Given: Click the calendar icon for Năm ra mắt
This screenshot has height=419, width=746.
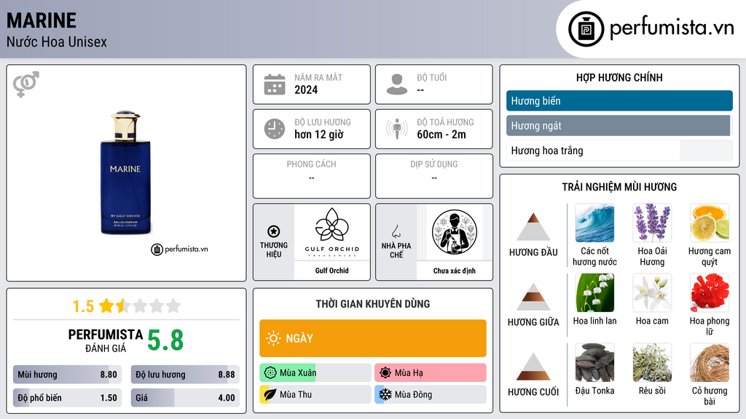Looking at the screenshot, I should coord(275,84).
